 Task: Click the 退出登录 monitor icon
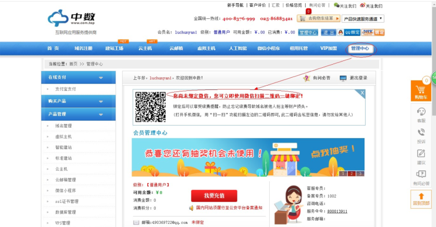(343, 78)
